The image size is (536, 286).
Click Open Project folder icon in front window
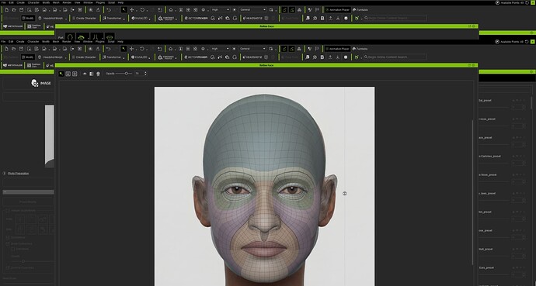(x=14, y=49)
